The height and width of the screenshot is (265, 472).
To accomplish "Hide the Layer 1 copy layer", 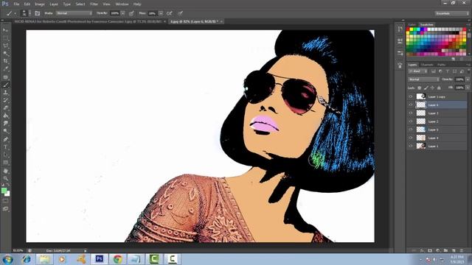I will pos(411,96).
